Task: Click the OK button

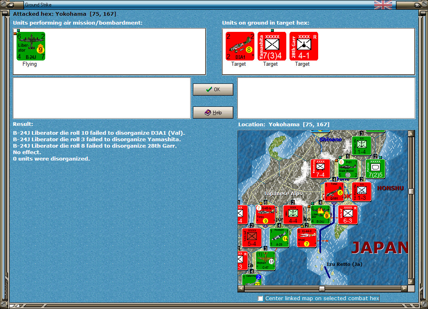Action: [x=213, y=90]
